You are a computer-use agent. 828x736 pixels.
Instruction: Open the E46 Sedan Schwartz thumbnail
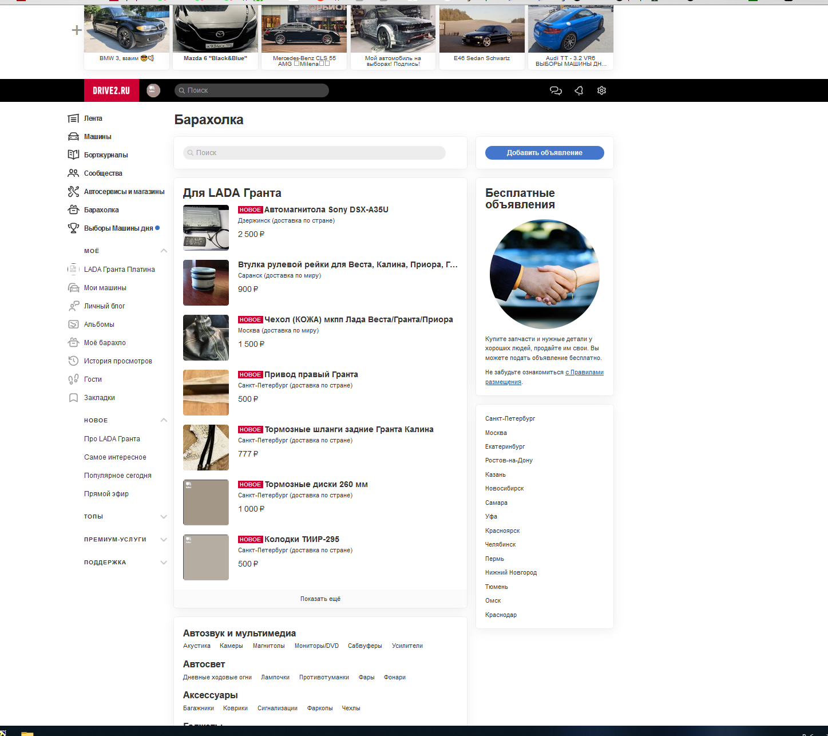point(482,37)
